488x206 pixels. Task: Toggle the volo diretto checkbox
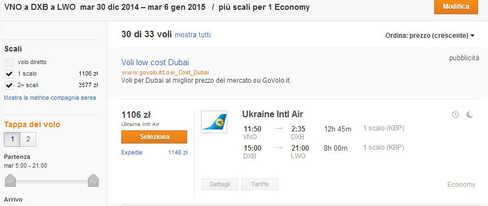tap(10, 62)
